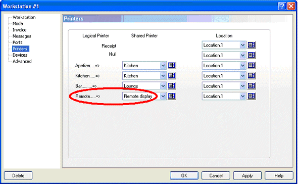Open editor icon beside Kitchen row shared printer
The height and width of the screenshot is (184, 298).
tap(172, 76)
